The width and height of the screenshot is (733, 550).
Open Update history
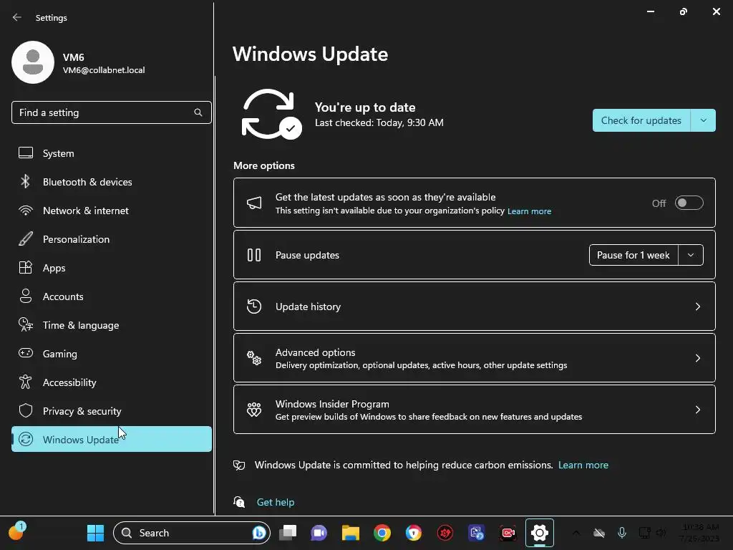tap(474, 307)
